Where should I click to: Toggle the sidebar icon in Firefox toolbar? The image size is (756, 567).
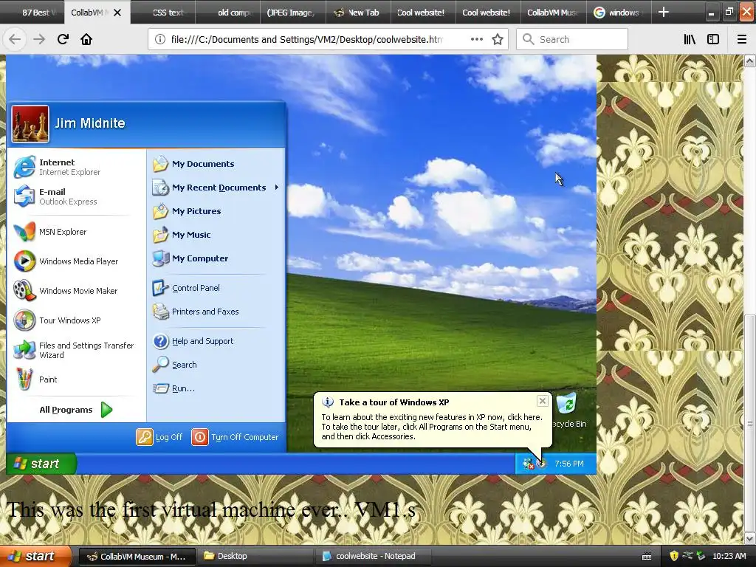coord(713,40)
